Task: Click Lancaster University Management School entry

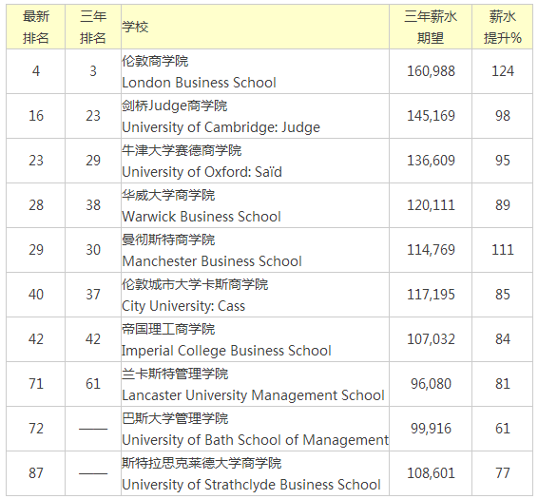Action: pos(253,395)
